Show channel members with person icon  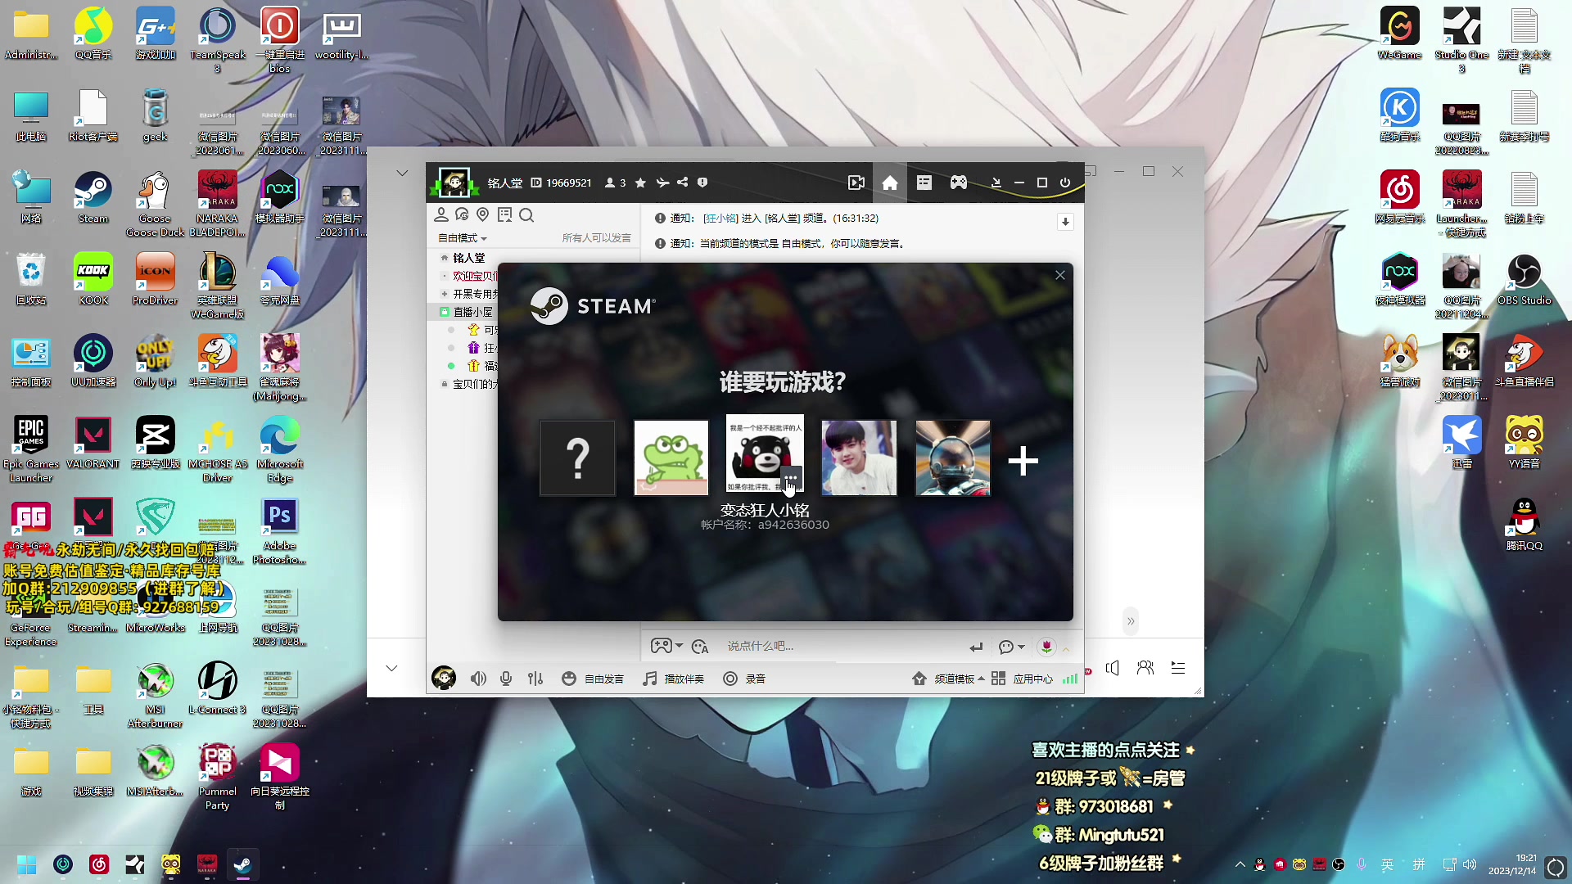[441, 215]
